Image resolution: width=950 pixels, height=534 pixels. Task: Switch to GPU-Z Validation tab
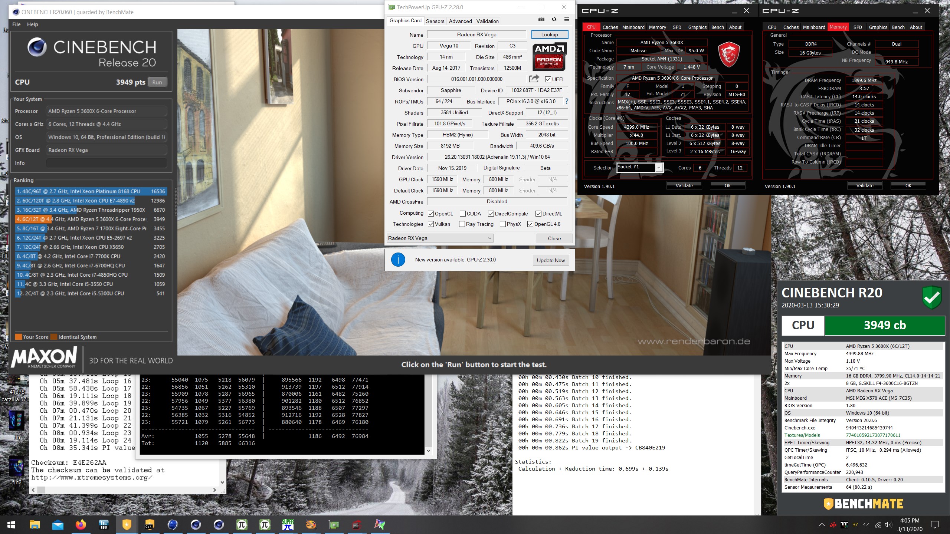click(x=487, y=21)
